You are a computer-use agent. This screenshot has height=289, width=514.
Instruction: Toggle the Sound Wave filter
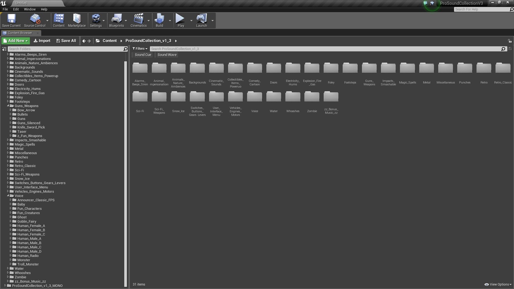167,55
